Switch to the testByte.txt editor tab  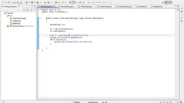(x=158, y=7)
